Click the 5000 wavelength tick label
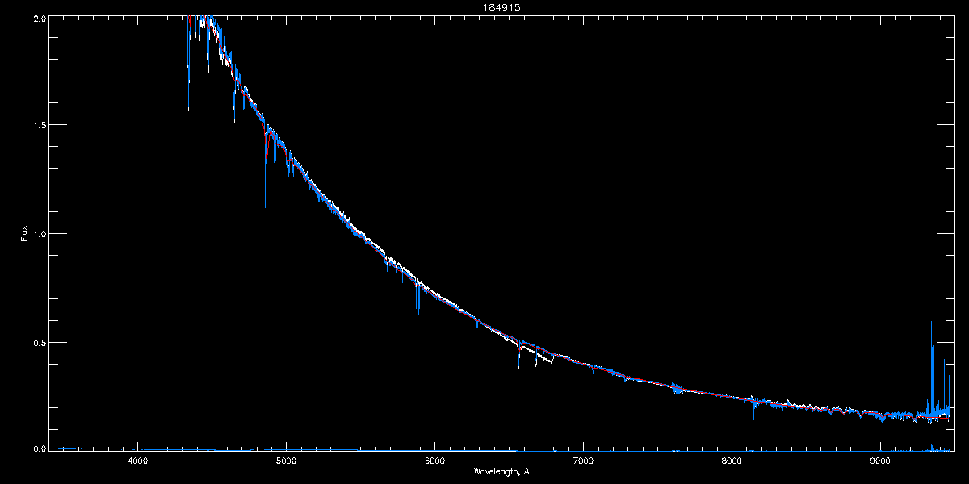969x484 pixels. [x=286, y=461]
